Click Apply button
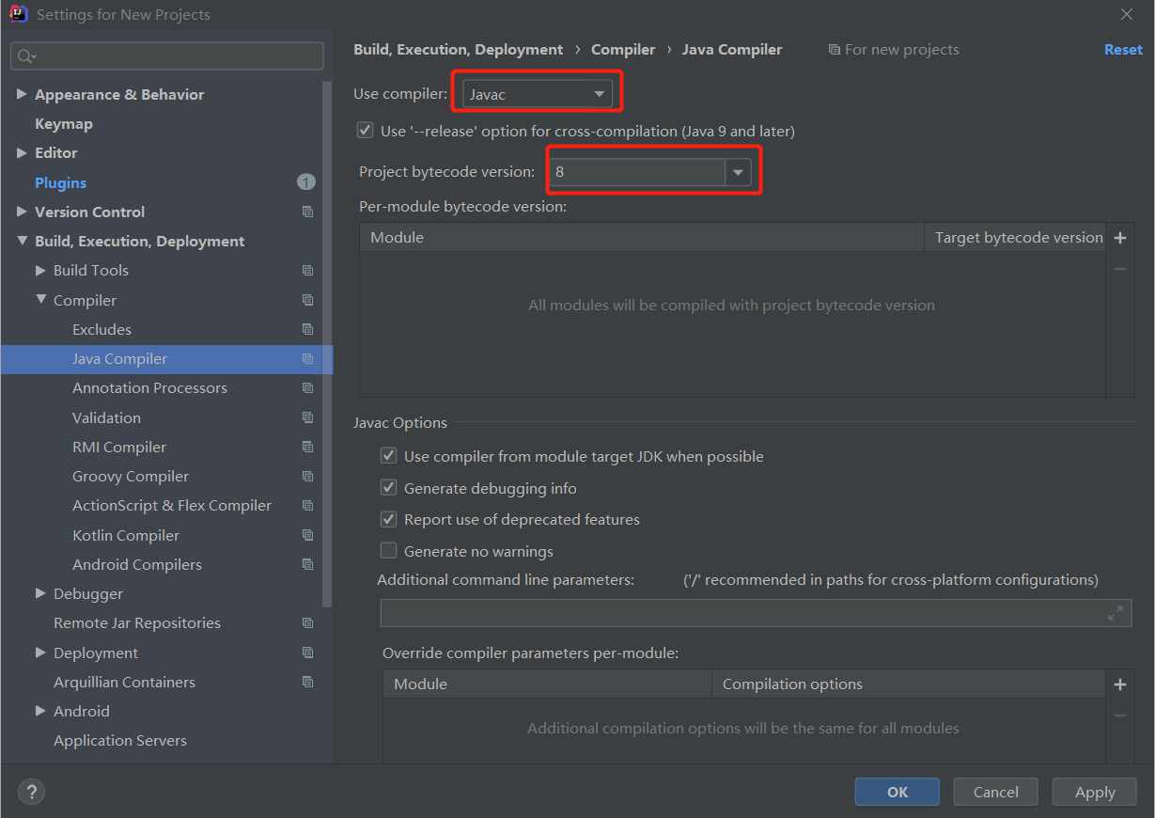Viewport: 1155px width, 818px height. pos(1095,792)
